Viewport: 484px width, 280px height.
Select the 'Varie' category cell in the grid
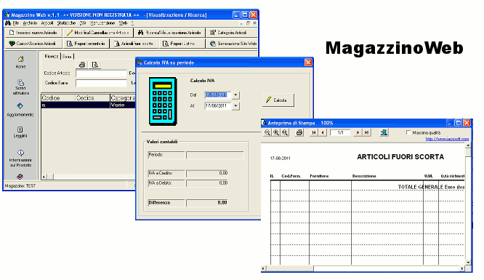click(x=123, y=105)
